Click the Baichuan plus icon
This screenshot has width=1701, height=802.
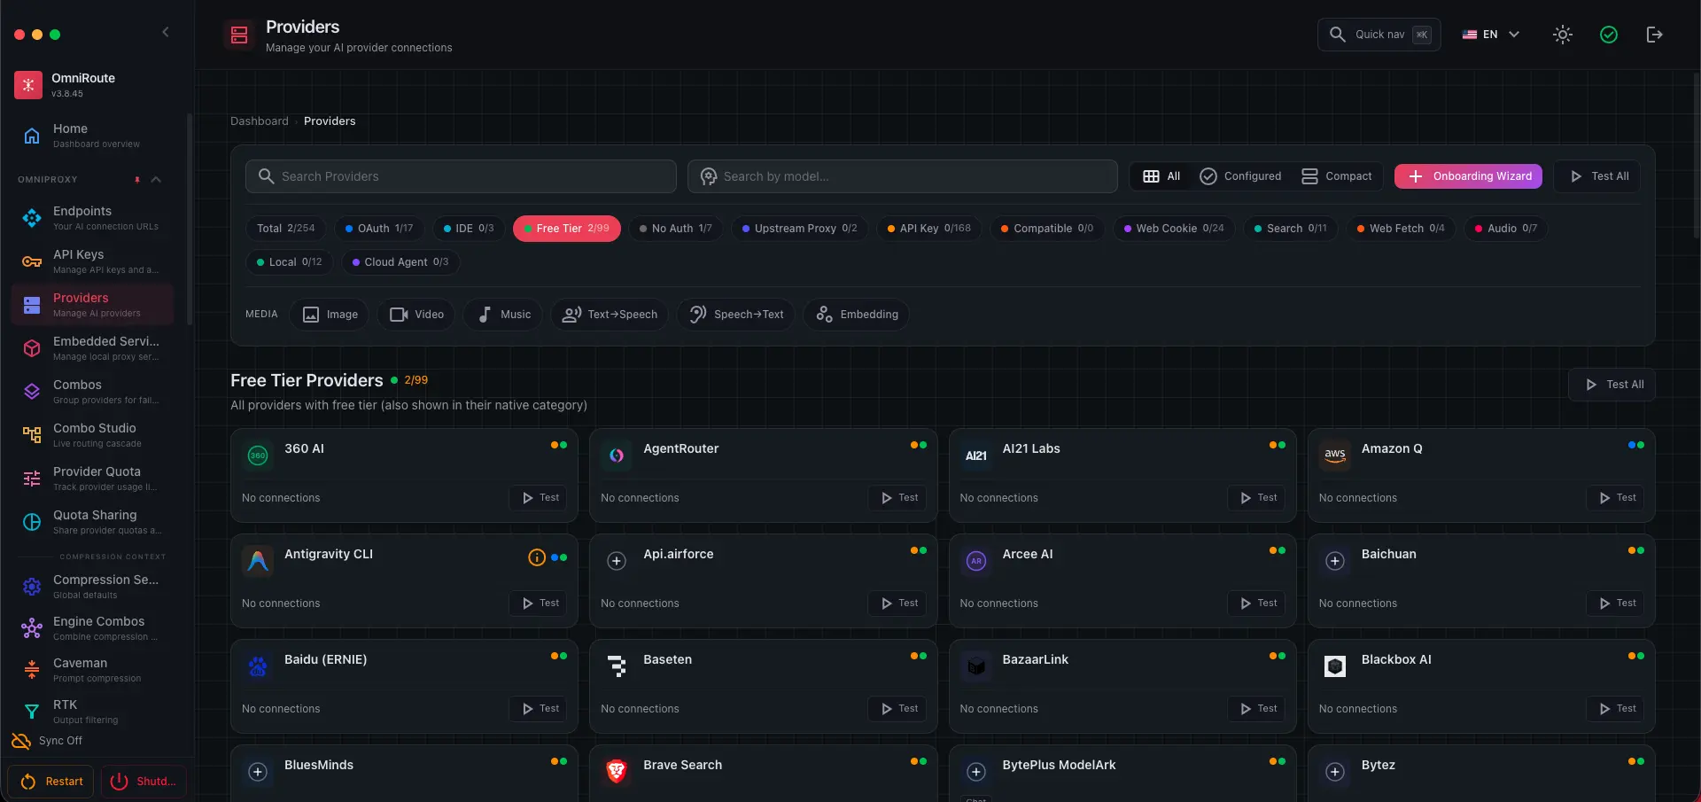point(1335,561)
